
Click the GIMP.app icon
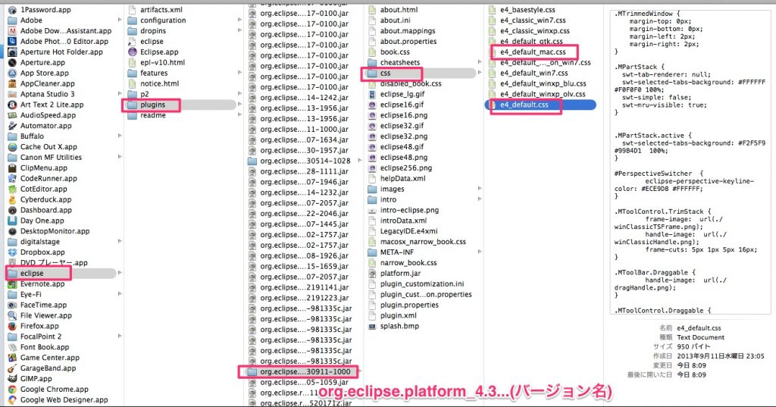(x=12, y=379)
